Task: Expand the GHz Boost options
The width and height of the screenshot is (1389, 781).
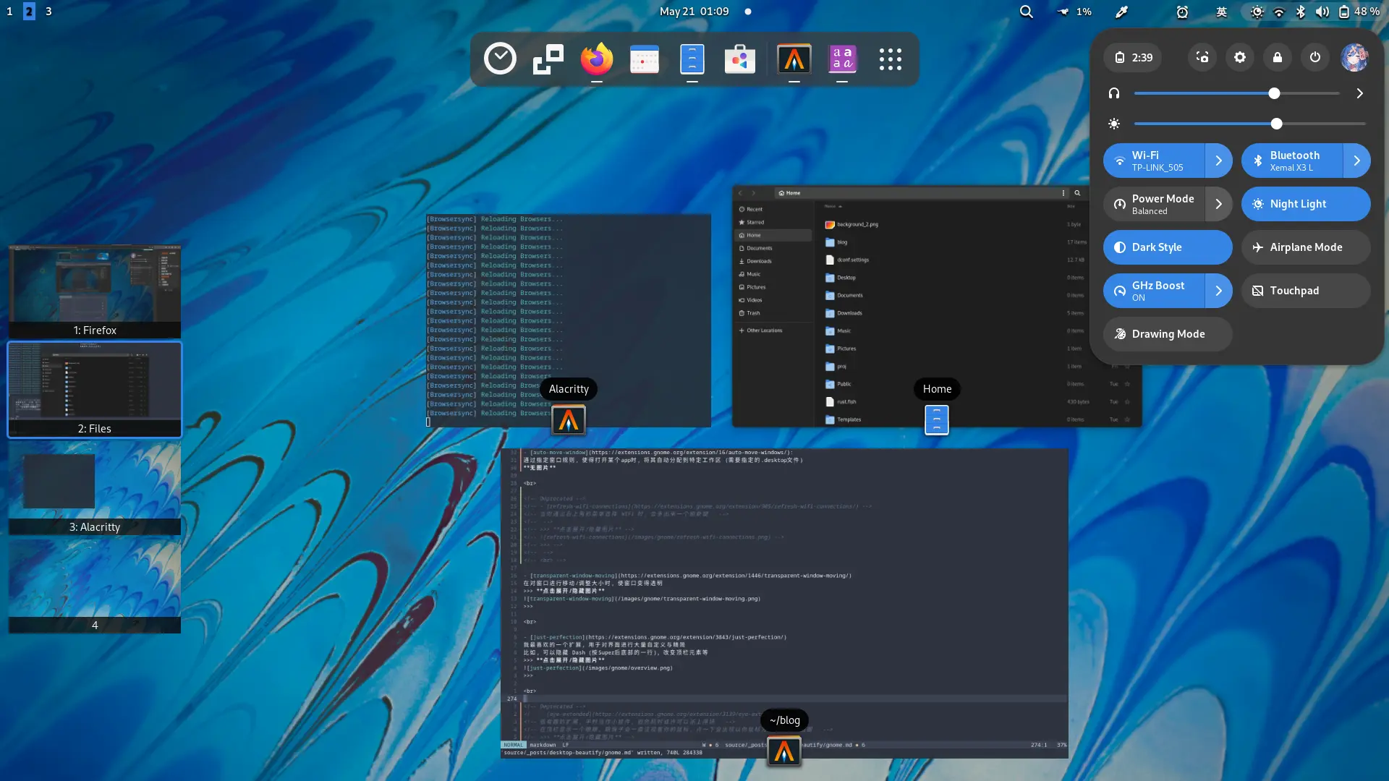Action: pos(1219,291)
